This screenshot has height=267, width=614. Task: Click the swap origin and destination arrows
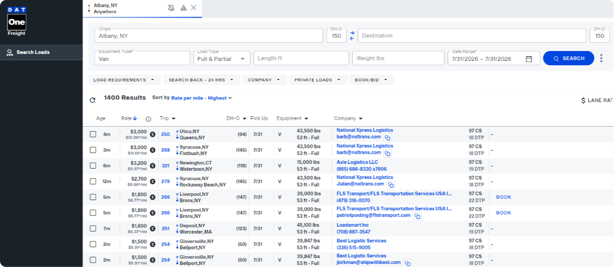(x=352, y=36)
